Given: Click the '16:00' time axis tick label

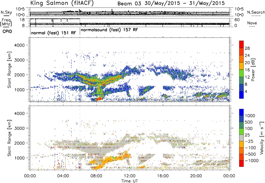Looking at the screenshot, I should click(163, 176).
